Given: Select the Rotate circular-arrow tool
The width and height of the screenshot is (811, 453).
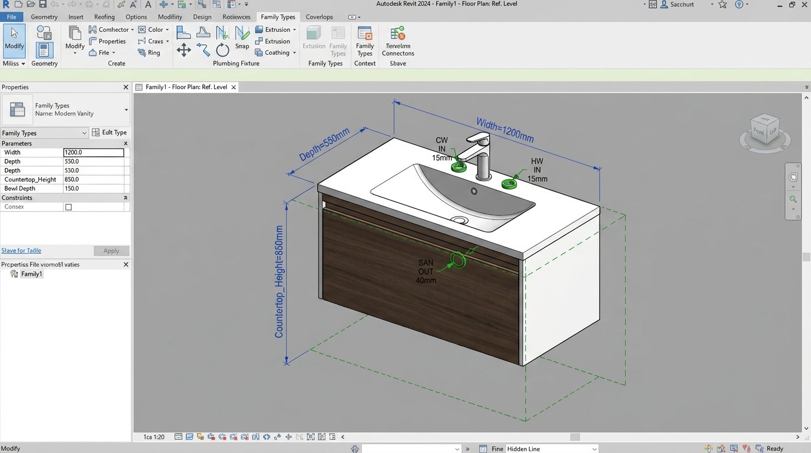Looking at the screenshot, I should [222, 50].
